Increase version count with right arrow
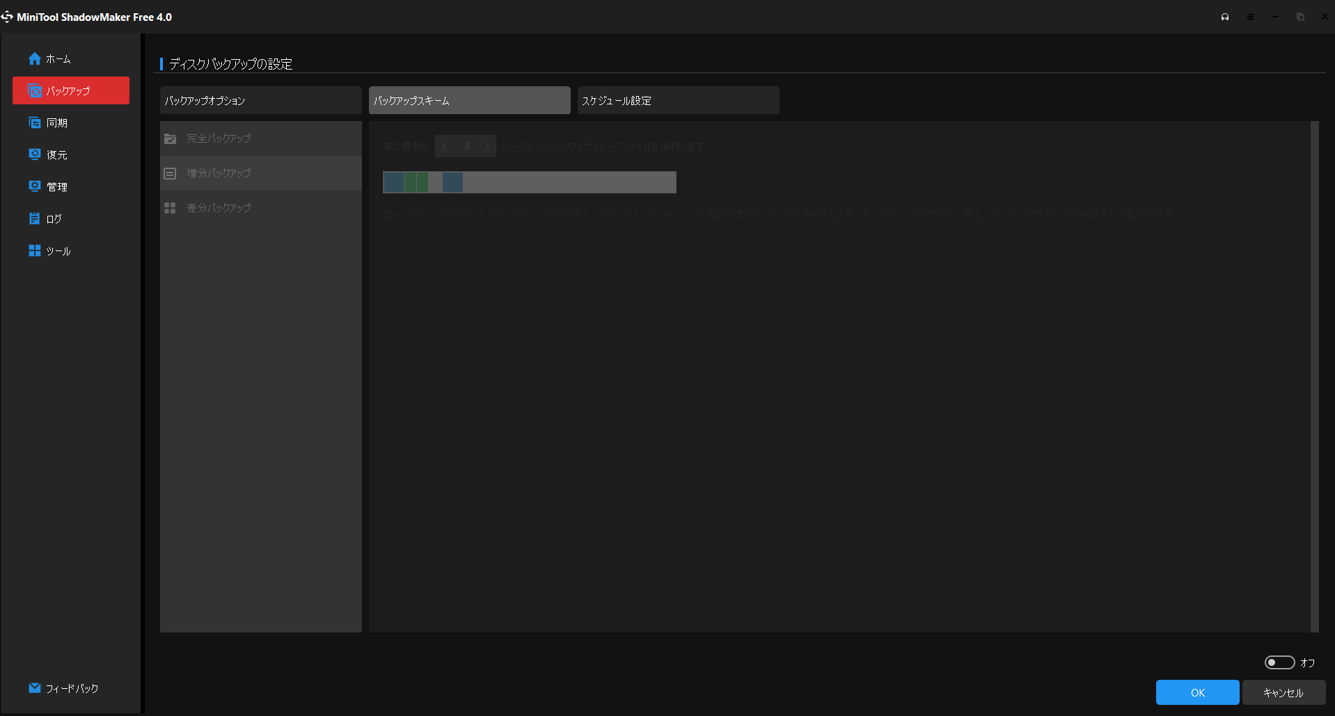 point(486,146)
